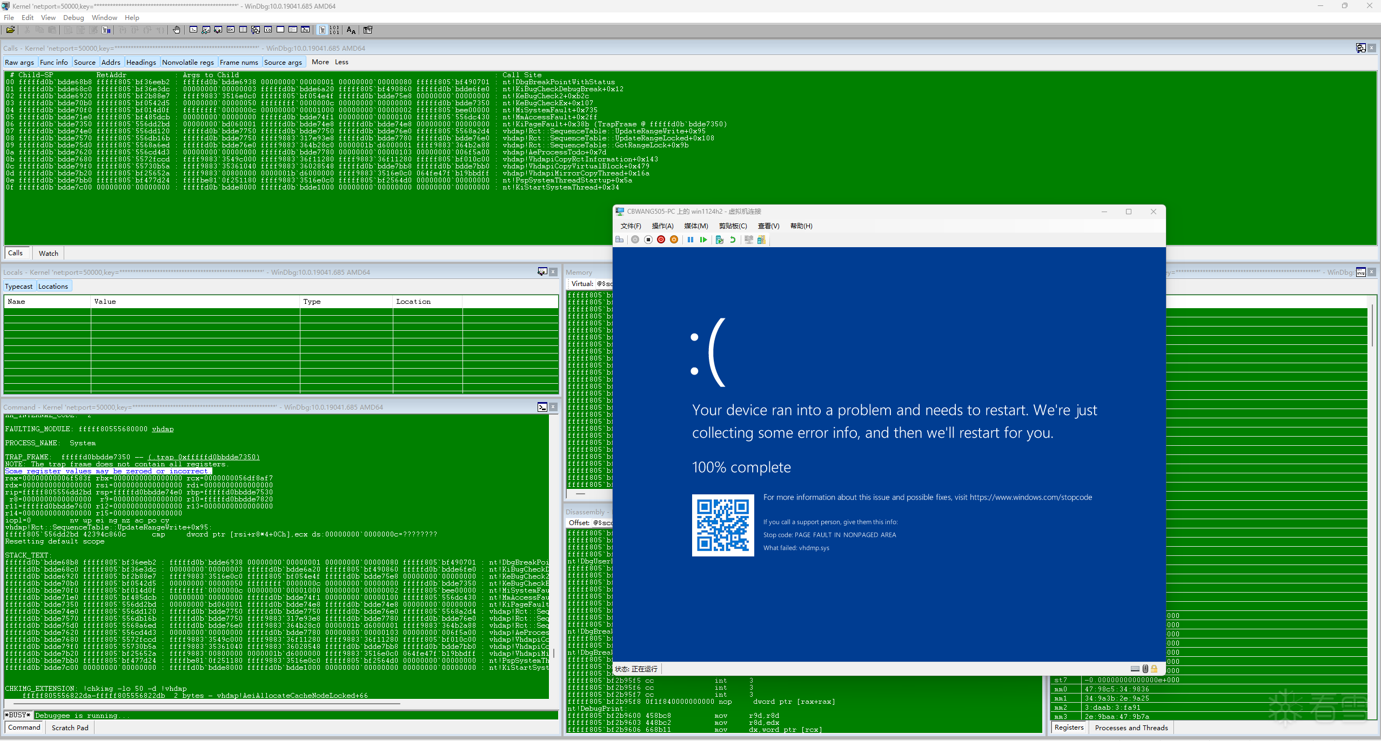This screenshot has width=1381, height=741.
Task: Click the Options toolbar icon next to Font
Action: 368,30
